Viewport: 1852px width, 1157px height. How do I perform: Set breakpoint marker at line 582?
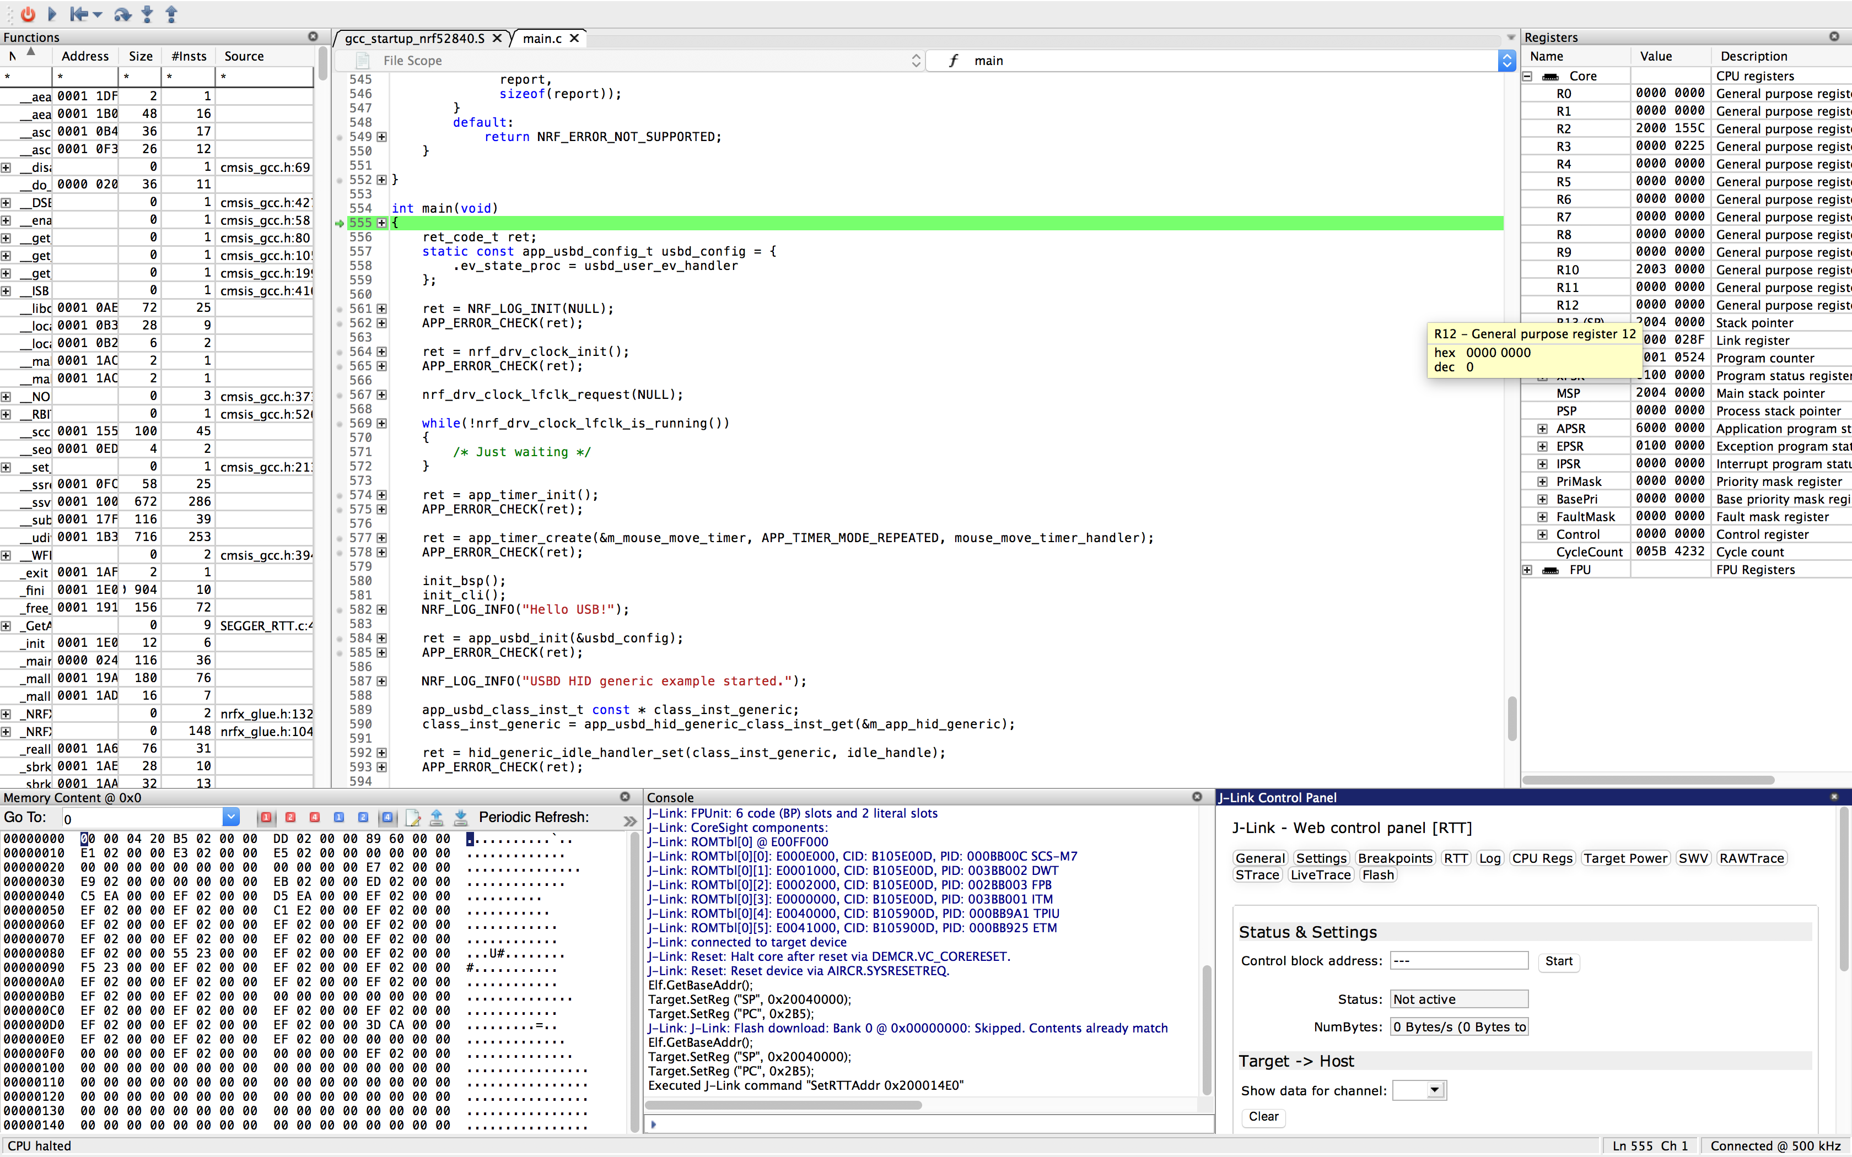(x=340, y=610)
